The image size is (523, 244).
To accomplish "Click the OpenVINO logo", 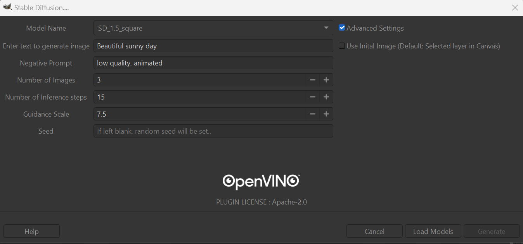I will (x=261, y=182).
